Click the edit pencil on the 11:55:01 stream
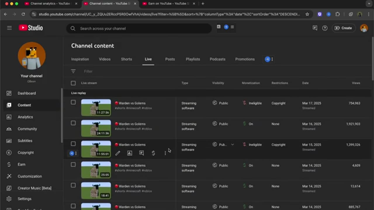 [x=117, y=153]
